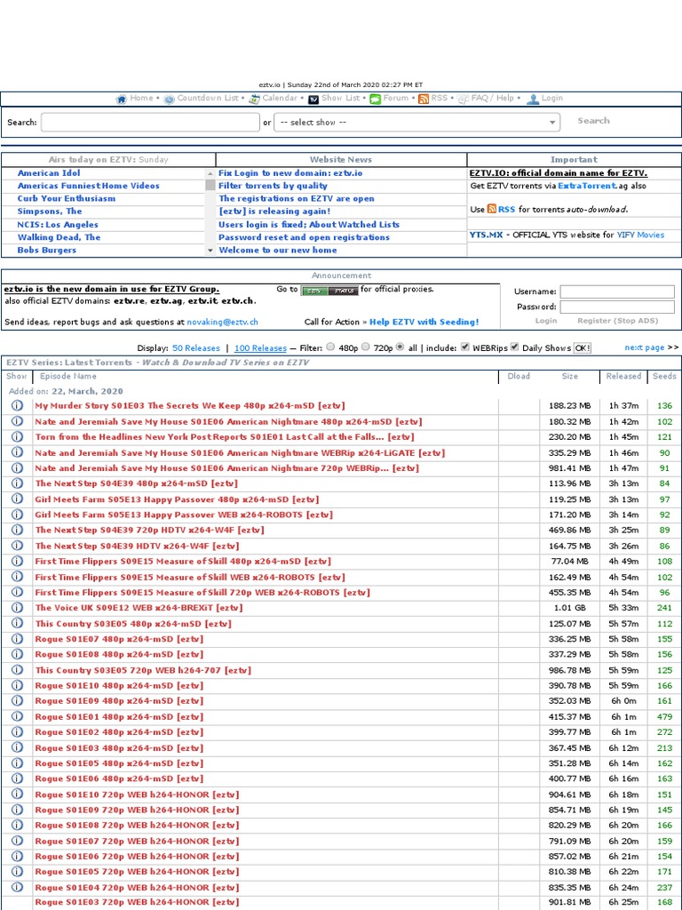Screen dimensions: 682x910
Task: Open info icon for Rogue S01E06 480p
Action: [17, 778]
